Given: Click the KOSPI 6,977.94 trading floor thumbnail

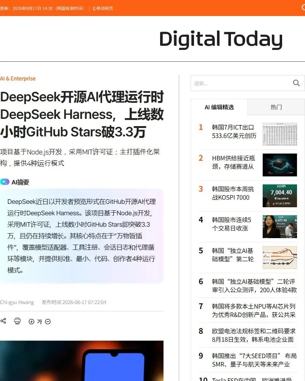Looking at the screenshot, I should coord(280,227).
